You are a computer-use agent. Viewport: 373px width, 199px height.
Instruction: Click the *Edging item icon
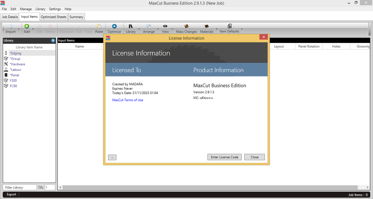(x=6, y=53)
